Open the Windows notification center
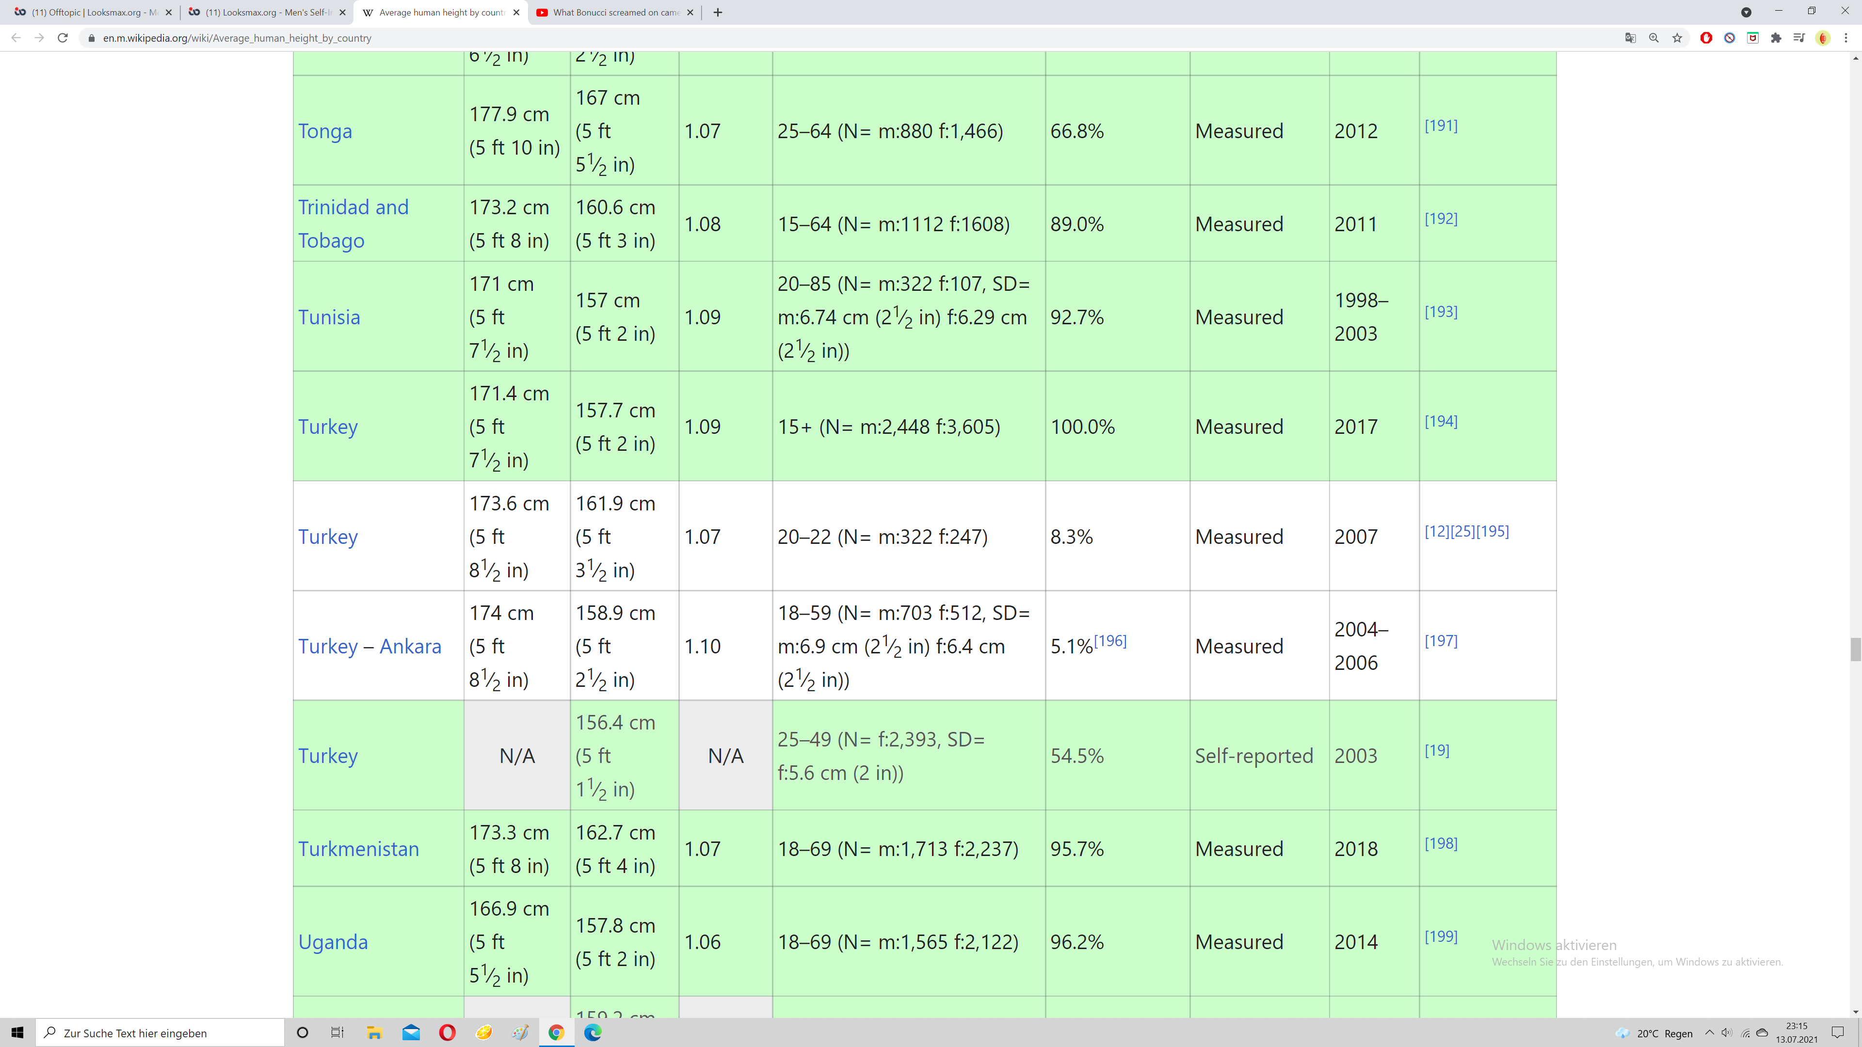Viewport: 1862px width, 1047px height. [x=1838, y=1032]
